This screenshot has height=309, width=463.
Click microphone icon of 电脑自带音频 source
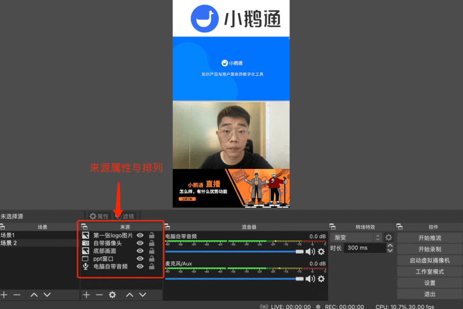pos(86,266)
